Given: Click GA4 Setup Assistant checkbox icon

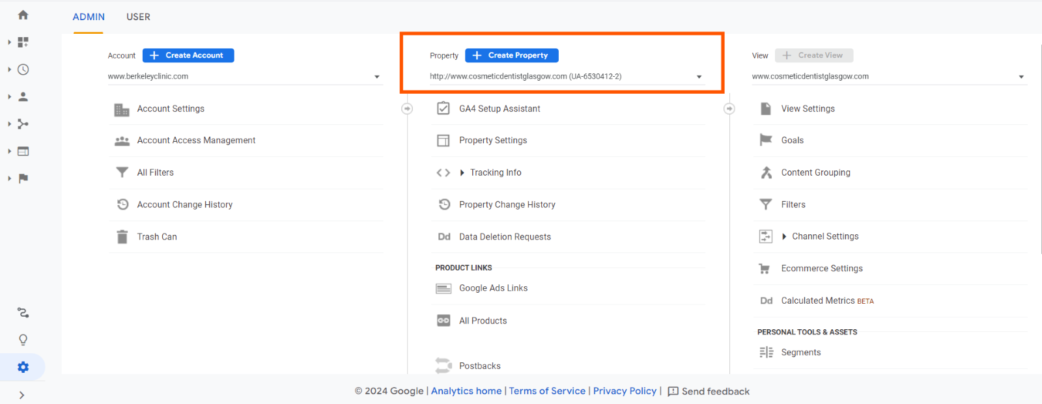Looking at the screenshot, I should pyautogui.click(x=444, y=108).
